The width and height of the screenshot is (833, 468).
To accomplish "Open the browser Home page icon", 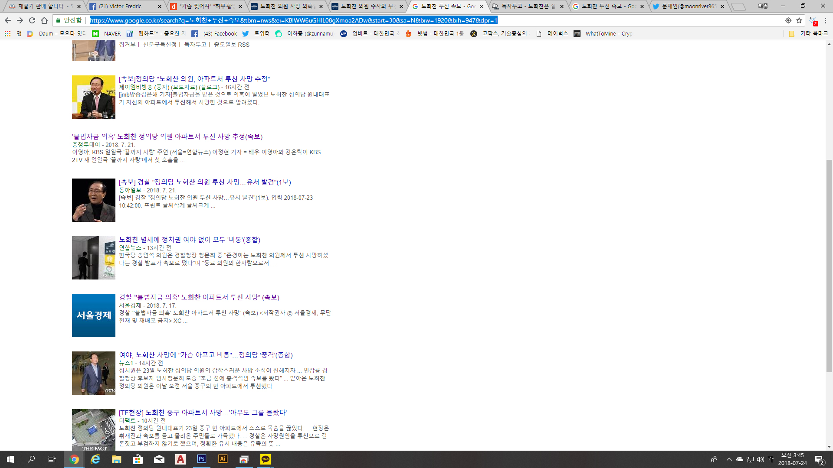I will [44, 20].
